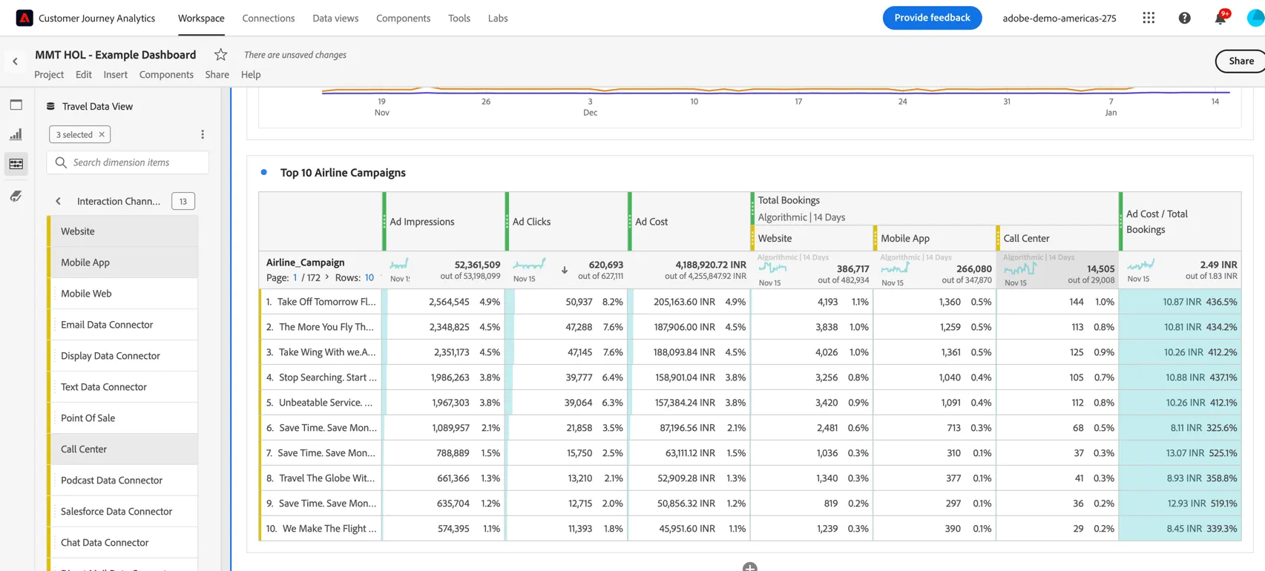The image size is (1265, 571).
Task: Open the Edit menu
Action: click(84, 74)
